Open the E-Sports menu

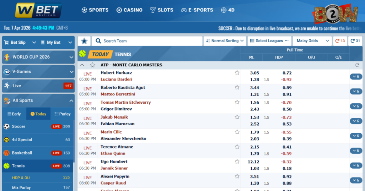pyautogui.click(x=197, y=10)
